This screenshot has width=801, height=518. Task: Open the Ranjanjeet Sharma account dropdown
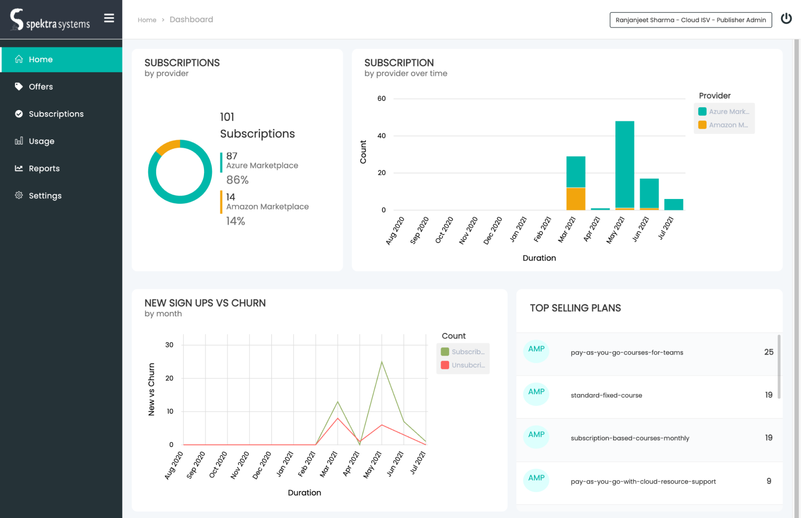(x=690, y=20)
